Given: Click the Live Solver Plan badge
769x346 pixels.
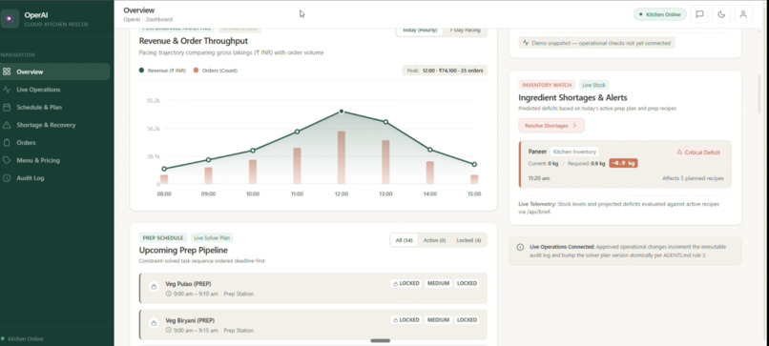Looking at the screenshot, I should pos(212,237).
